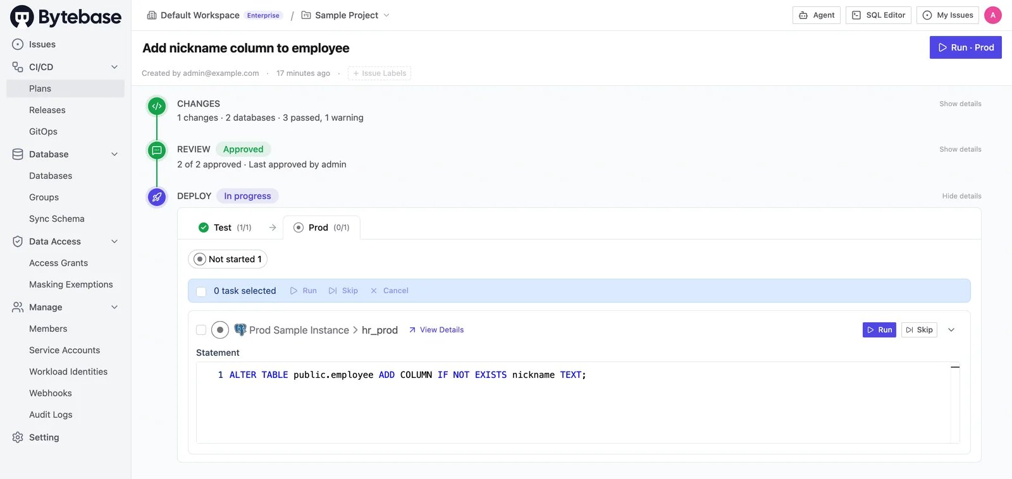Screen dimensions: 1012x479
Task: Select the Prod stage tab
Action: pos(322,227)
